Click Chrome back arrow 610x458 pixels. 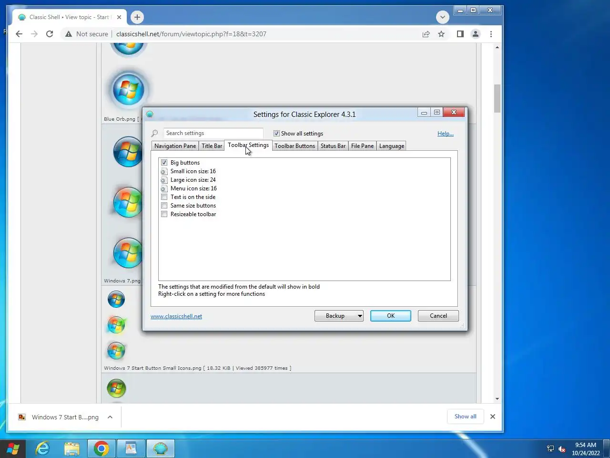(19, 34)
